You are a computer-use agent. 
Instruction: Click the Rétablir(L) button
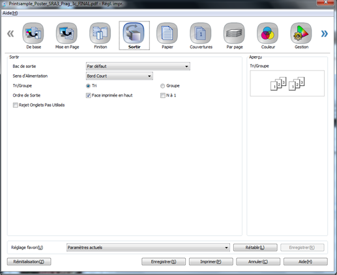click(x=255, y=248)
